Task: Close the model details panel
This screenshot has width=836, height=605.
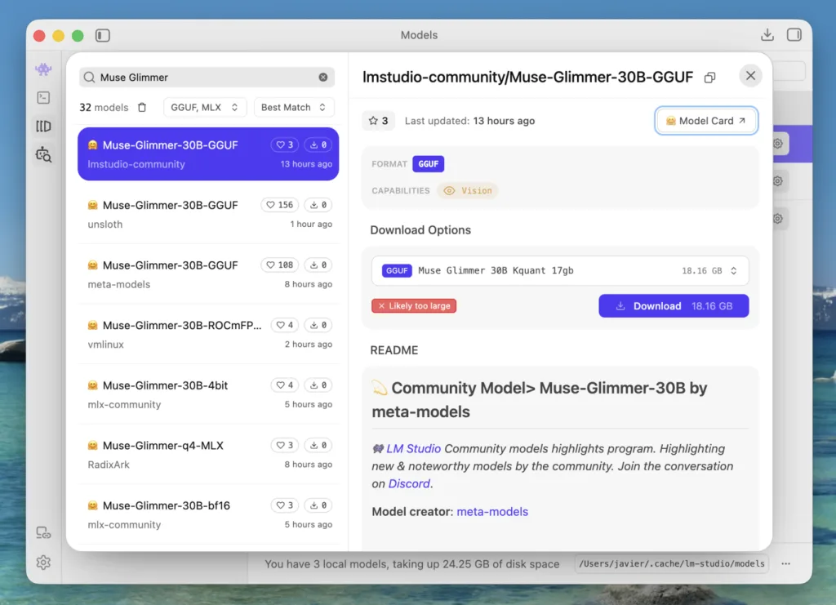Action: pyautogui.click(x=750, y=76)
